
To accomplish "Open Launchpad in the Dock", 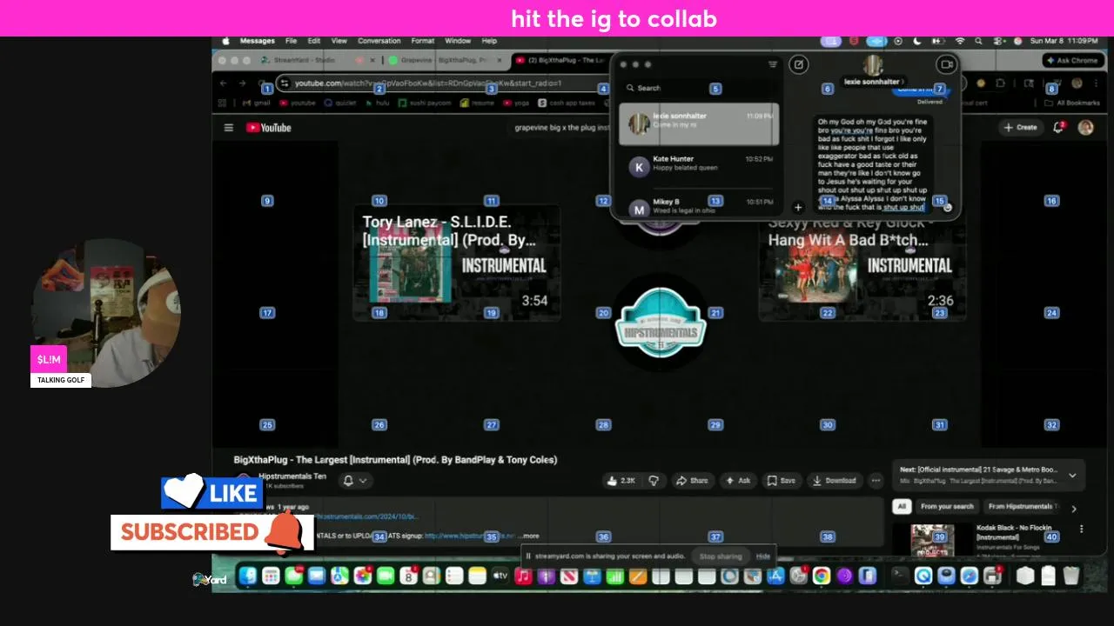I will 271,576.
